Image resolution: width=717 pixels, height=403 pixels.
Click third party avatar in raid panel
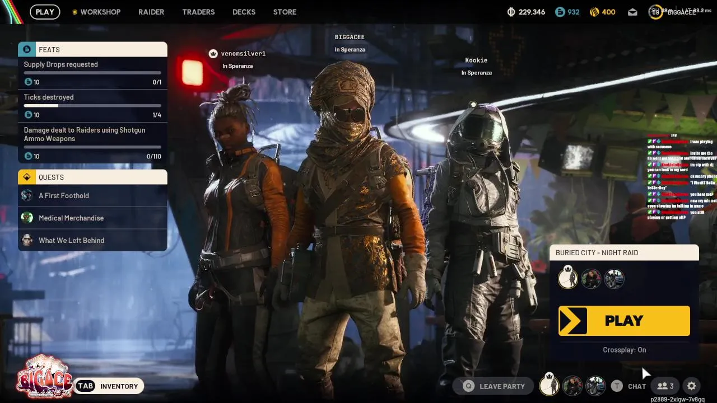[x=614, y=279]
